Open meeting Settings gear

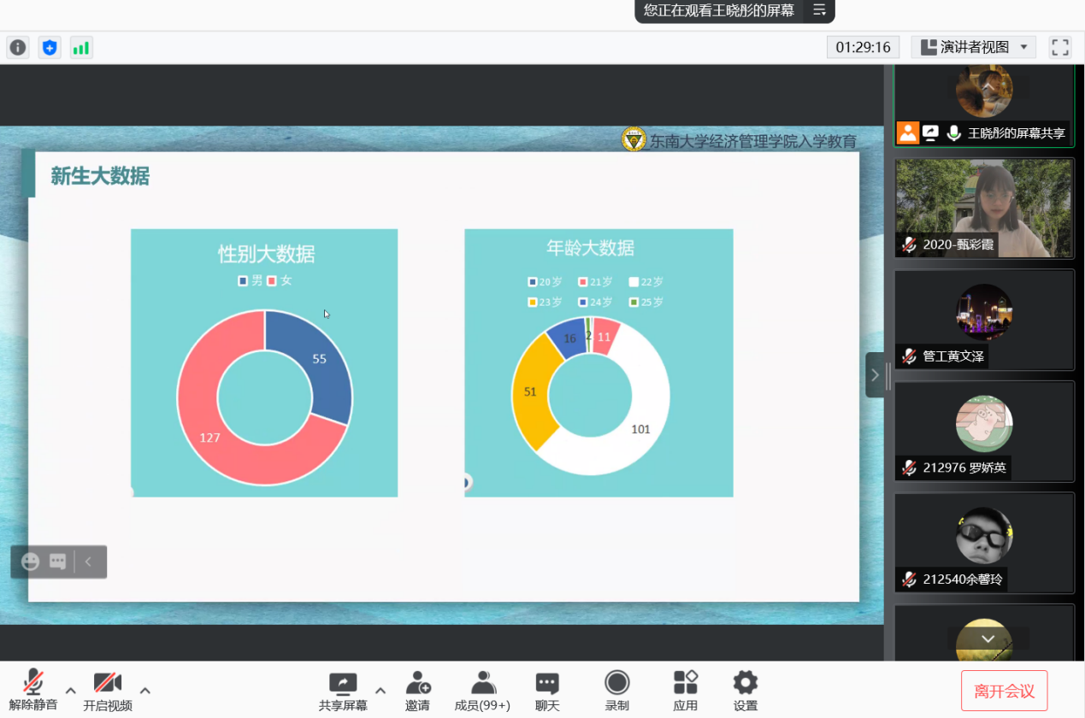(x=746, y=690)
